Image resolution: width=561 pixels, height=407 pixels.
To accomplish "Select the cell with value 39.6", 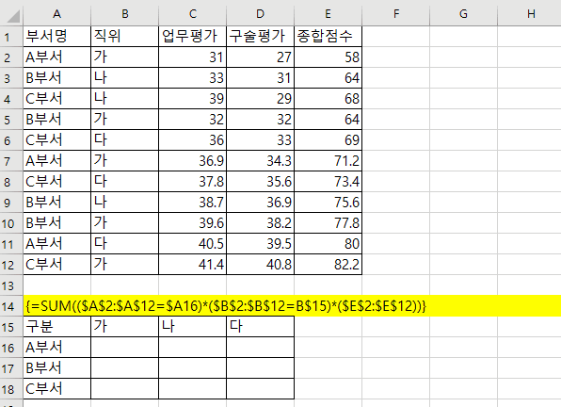I will click(x=192, y=223).
